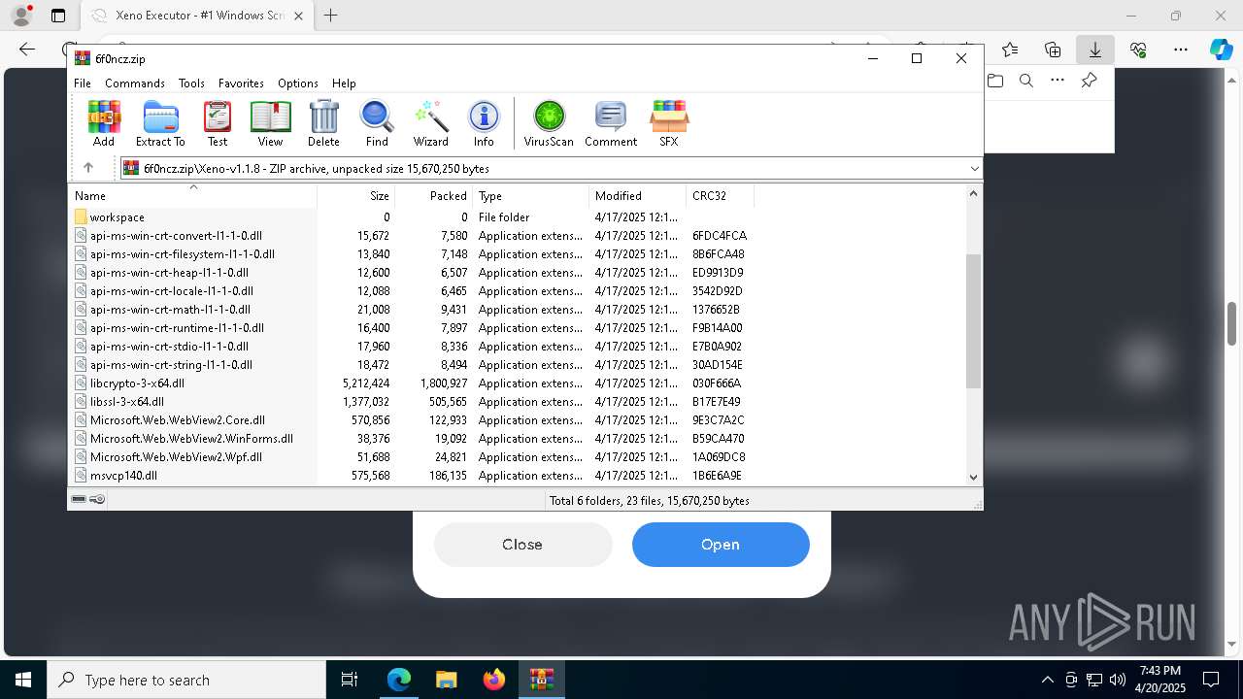Open the File menu
The height and width of the screenshot is (699, 1243).
coord(83,83)
